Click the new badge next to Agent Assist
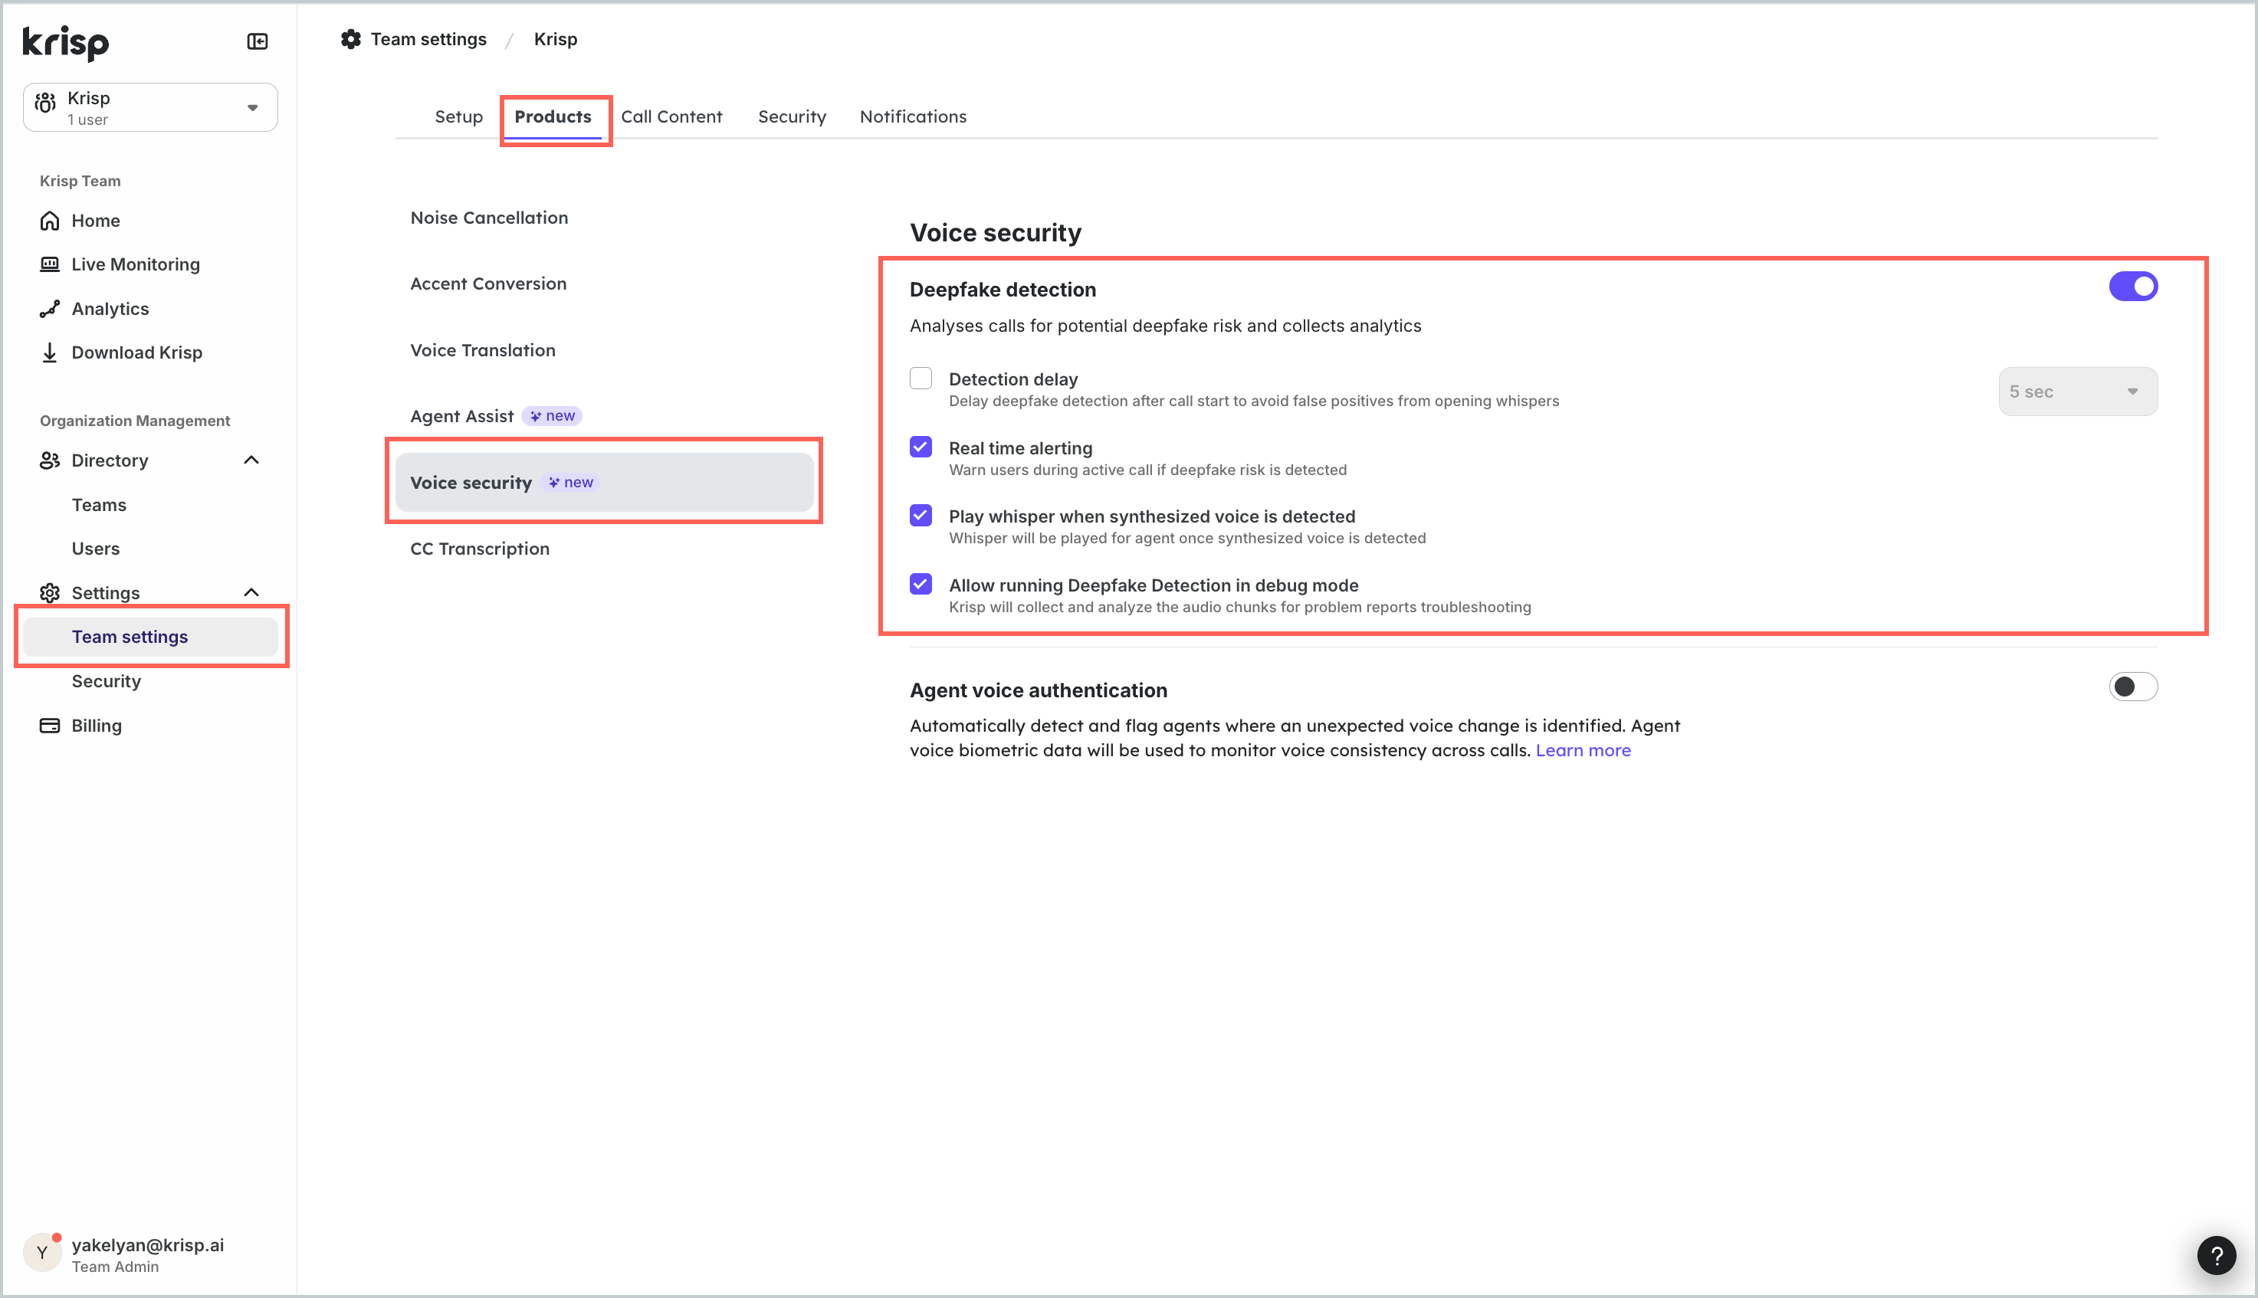This screenshot has width=2258, height=1298. [x=552, y=416]
